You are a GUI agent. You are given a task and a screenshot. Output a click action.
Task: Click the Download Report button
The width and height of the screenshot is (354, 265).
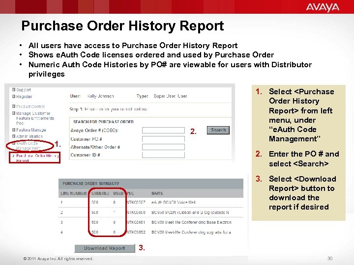click(105, 248)
